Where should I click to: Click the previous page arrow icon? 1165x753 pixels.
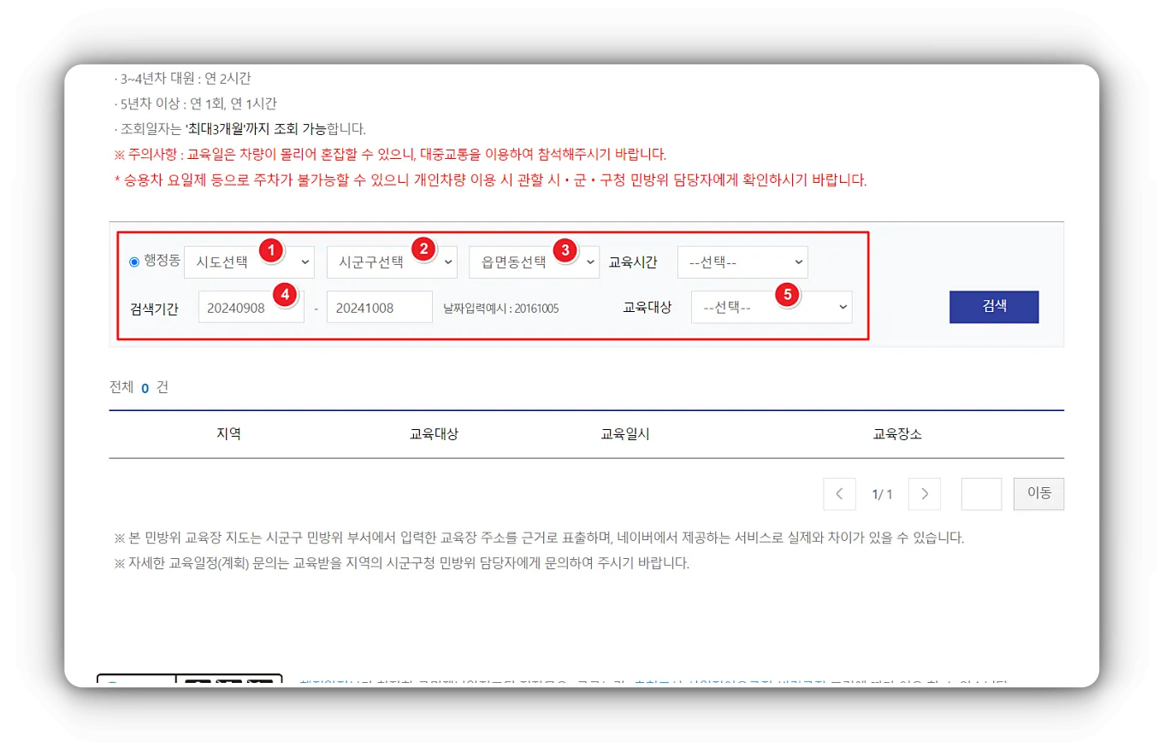click(839, 494)
